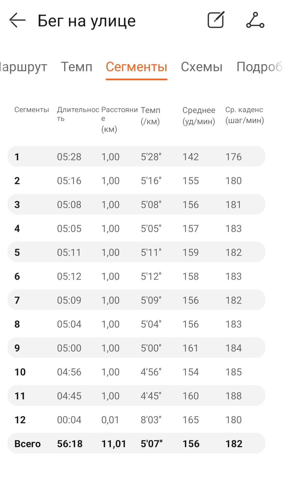
Task: Select segment 6 row at 05:12
Action: (136, 276)
